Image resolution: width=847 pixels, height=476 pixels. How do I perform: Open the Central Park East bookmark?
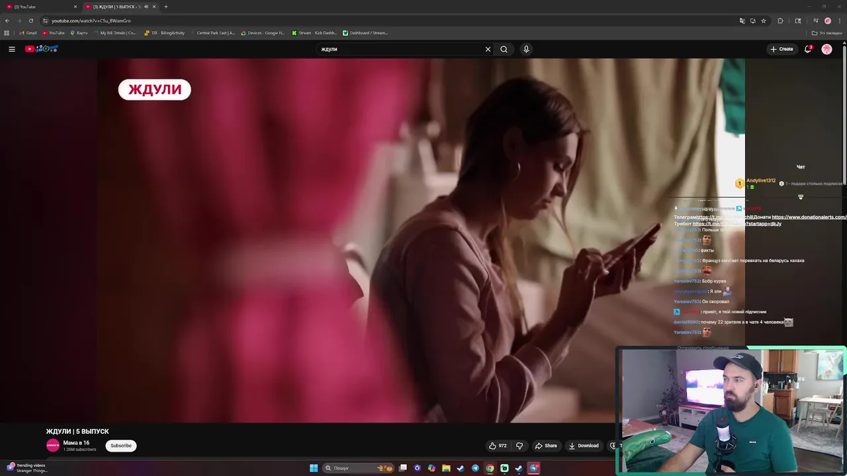tap(212, 33)
